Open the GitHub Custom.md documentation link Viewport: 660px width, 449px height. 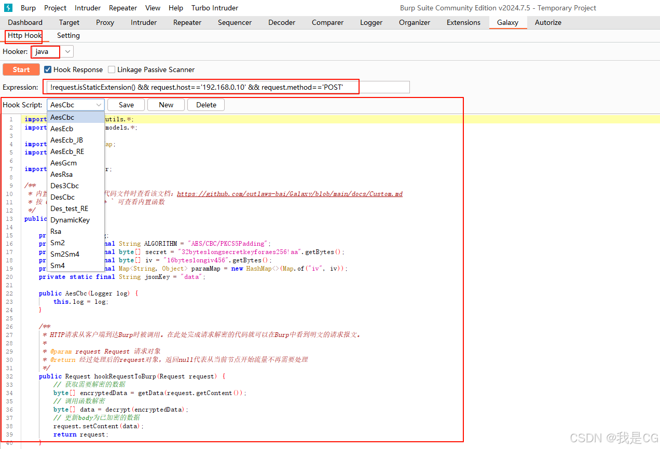290,194
